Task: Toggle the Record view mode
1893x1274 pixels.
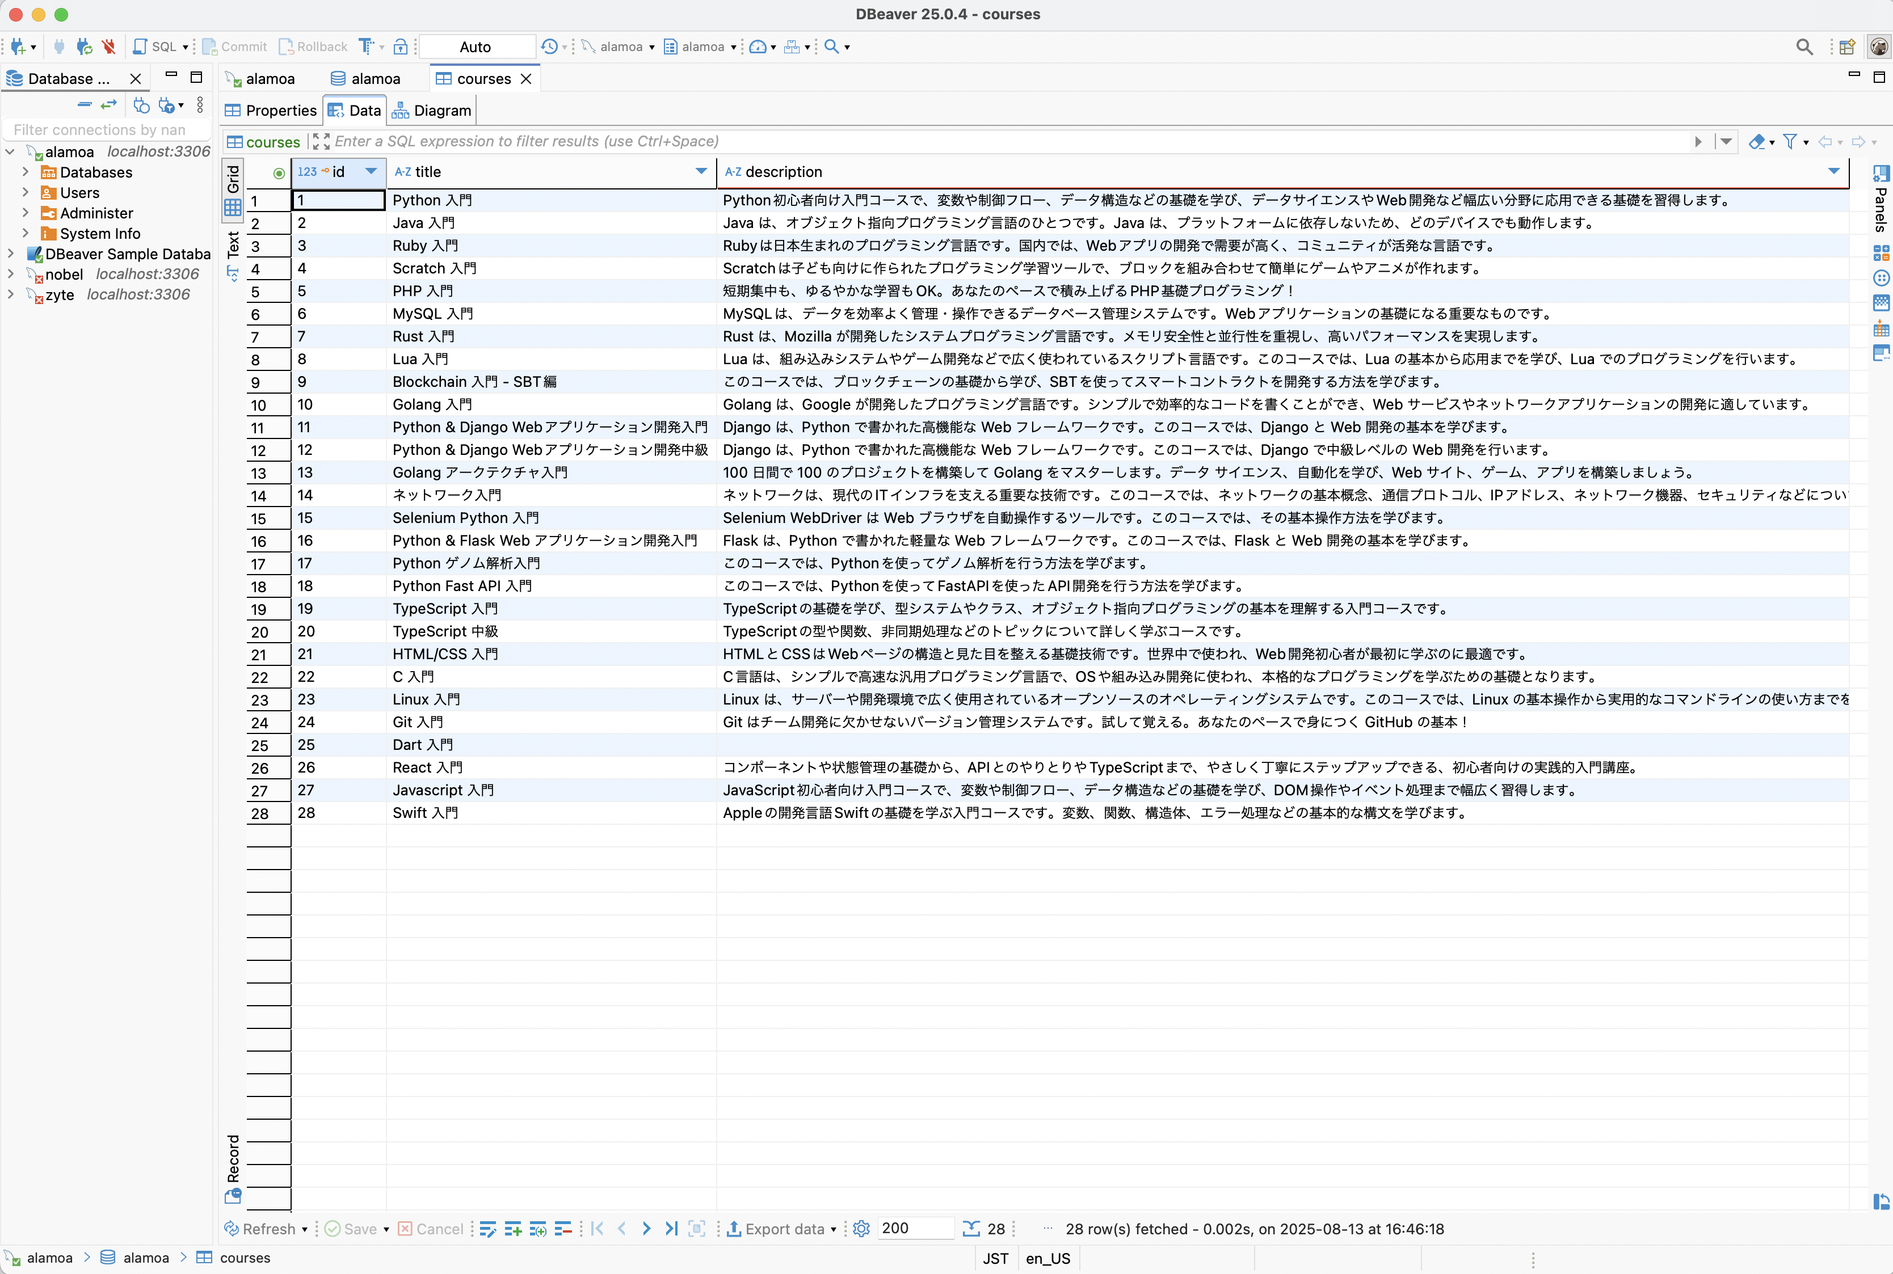Action: coord(233,1159)
